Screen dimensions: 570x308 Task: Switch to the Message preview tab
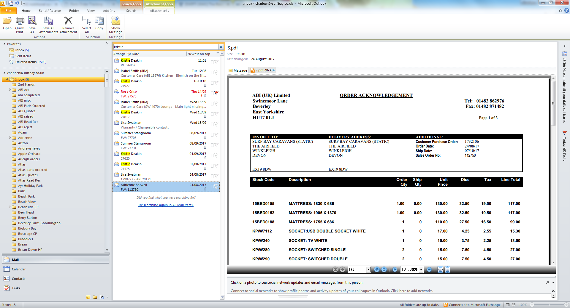pos(238,70)
